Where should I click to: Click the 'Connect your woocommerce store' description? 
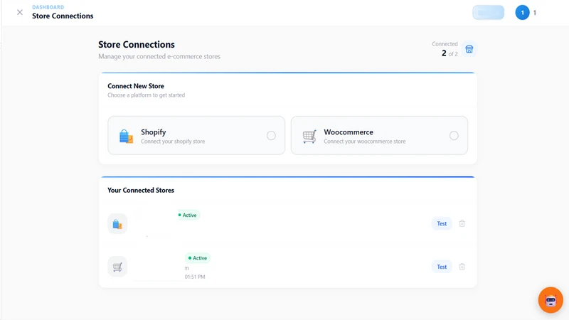tap(365, 142)
